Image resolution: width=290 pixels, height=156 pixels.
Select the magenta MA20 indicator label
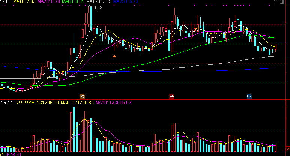click(x=49, y=1)
